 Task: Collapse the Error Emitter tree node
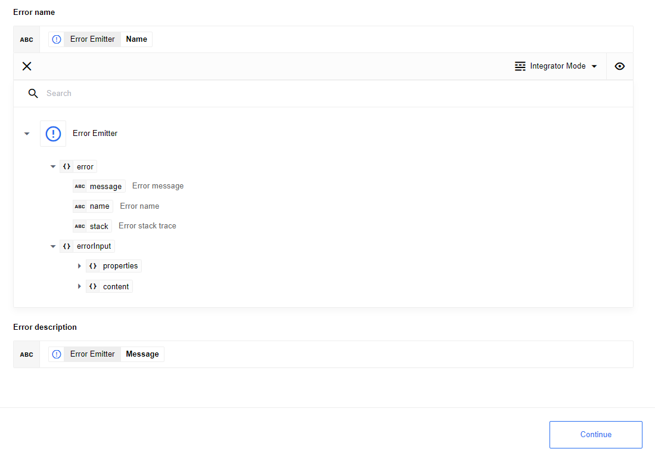coord(27,134)
